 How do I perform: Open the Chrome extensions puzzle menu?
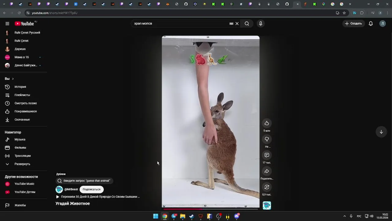click(x=362, y=13)
